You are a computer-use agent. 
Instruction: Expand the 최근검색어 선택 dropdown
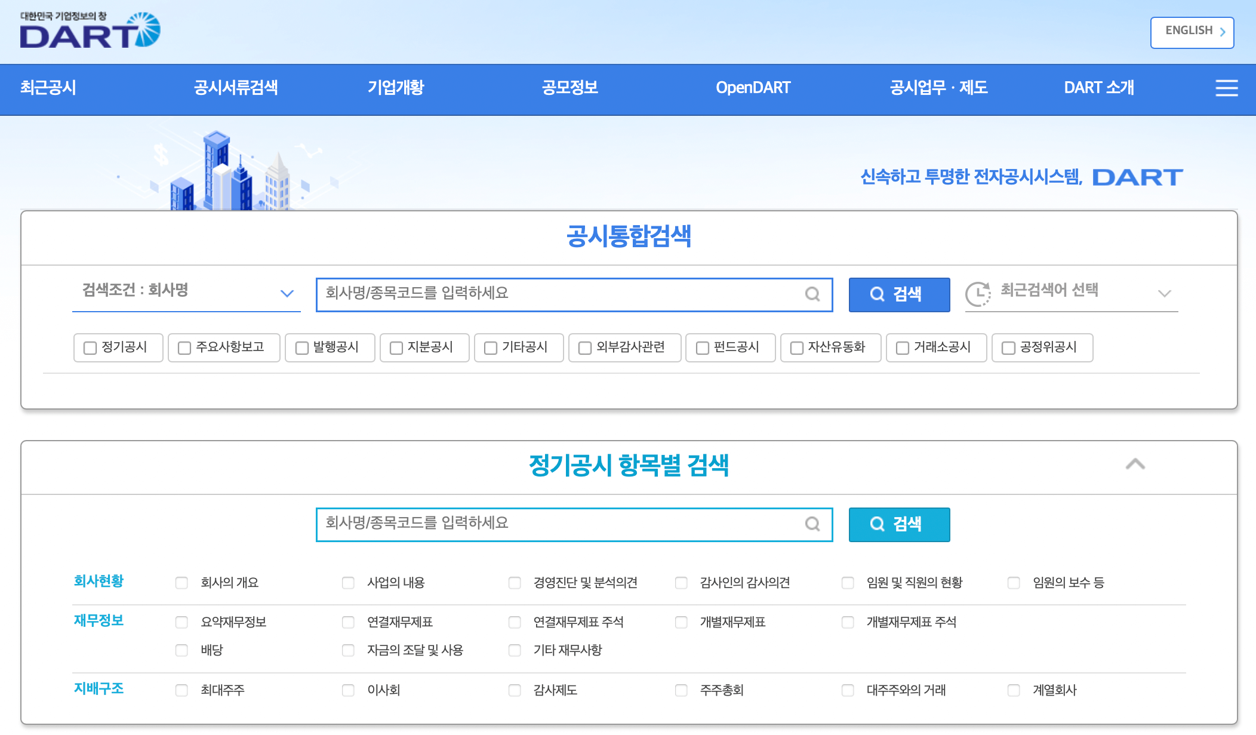1165,293
